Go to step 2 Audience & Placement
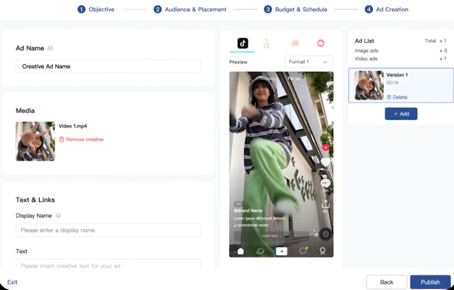The width and height of the screenshot is (454, 290). pyautogui.click(x=190, y=9)
